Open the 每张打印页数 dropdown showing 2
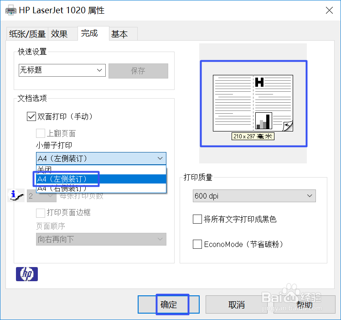This screenshot has height=320, width=341. (41, 196)
